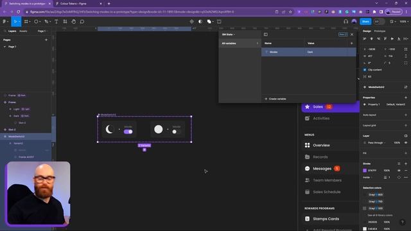The image size is (411, 231).
Task: Toggle stroke visibility eye icon
Action: pos(399,171)
